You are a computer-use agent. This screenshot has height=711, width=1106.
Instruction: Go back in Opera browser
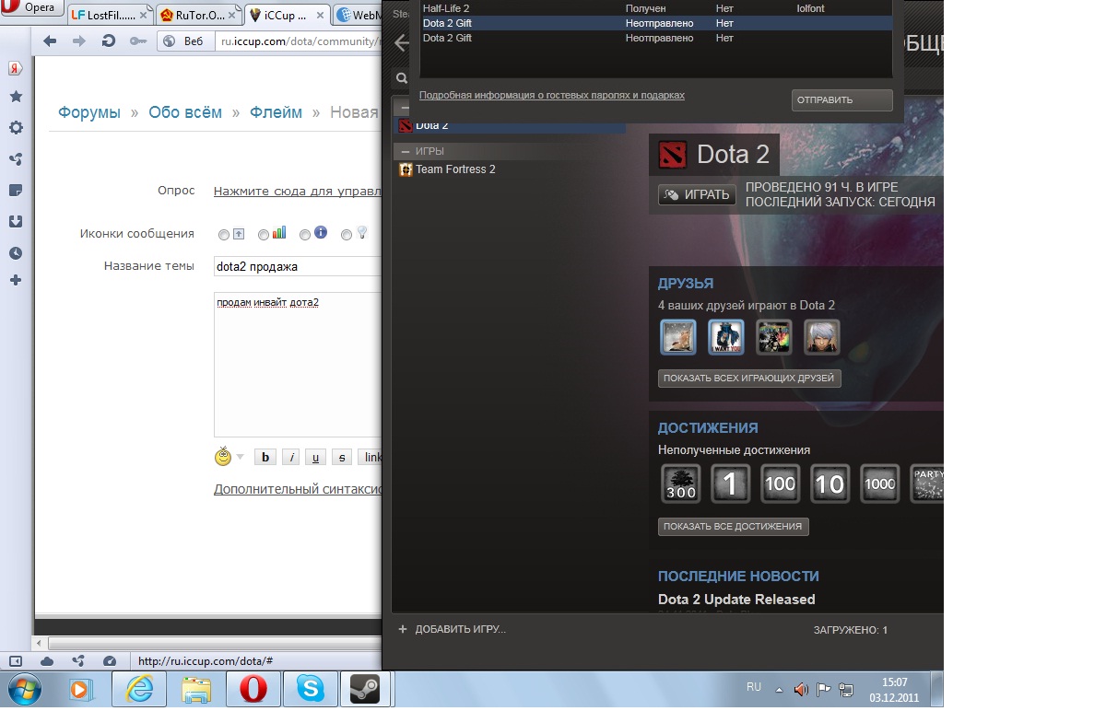pyautogui.click(x=50, y=41)
